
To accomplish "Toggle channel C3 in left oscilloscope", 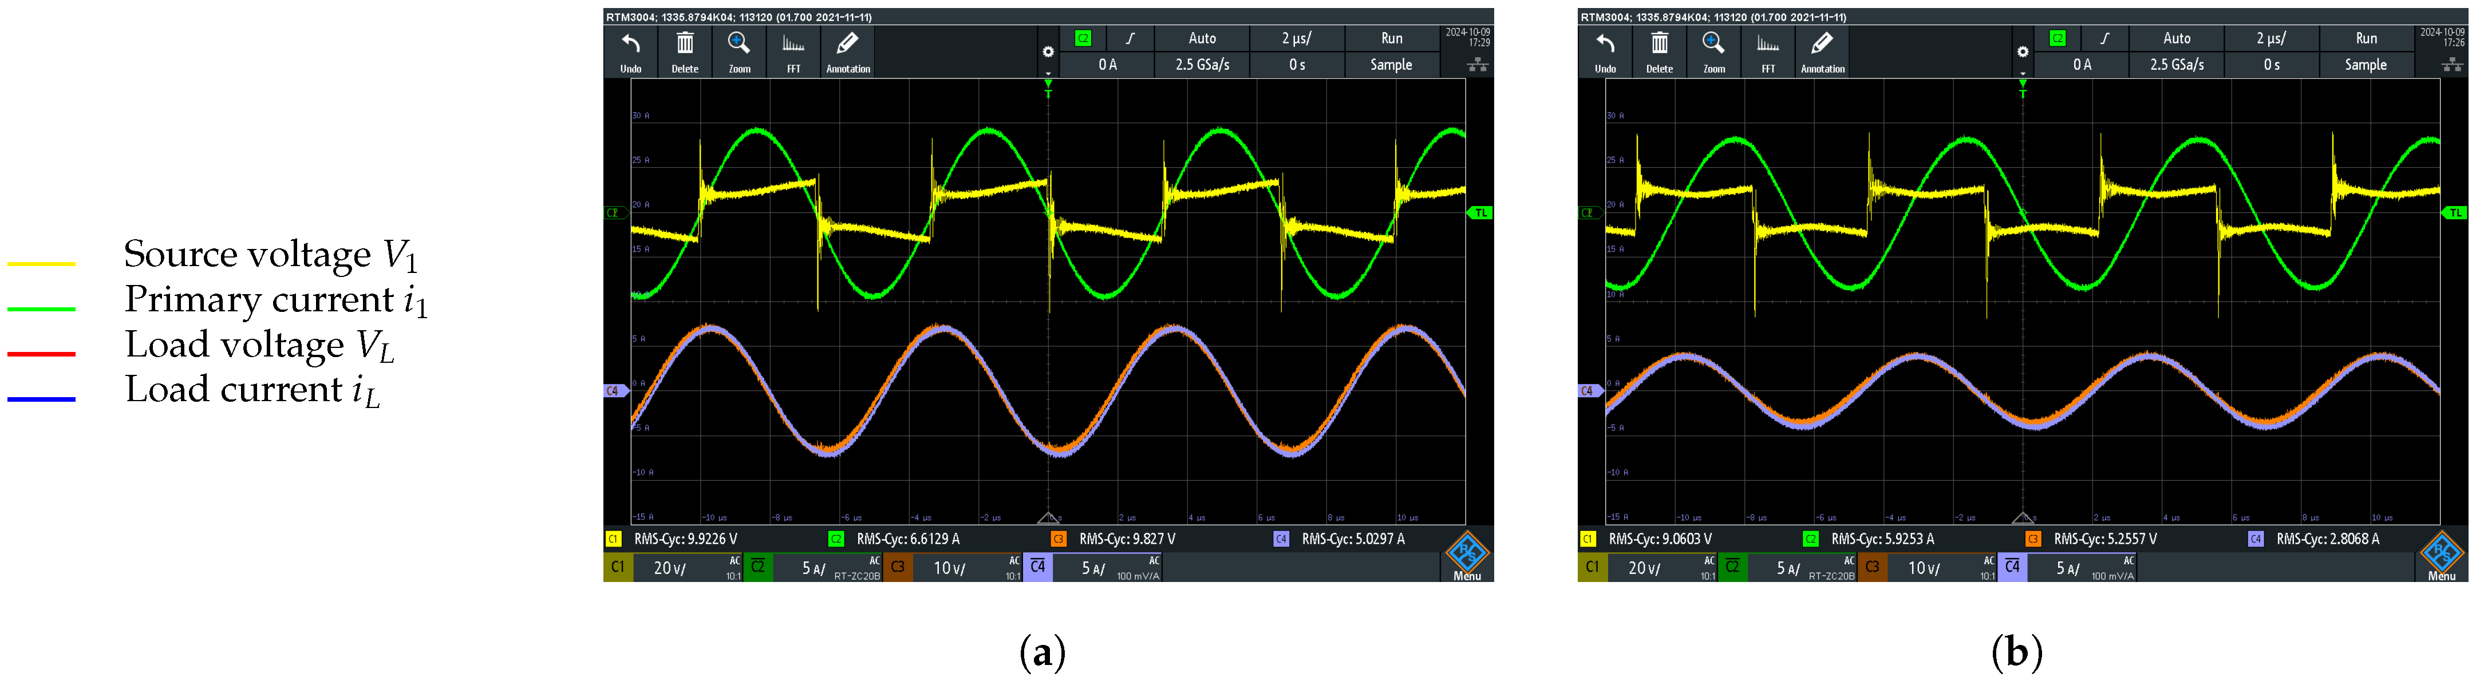I will coord(897,568).
